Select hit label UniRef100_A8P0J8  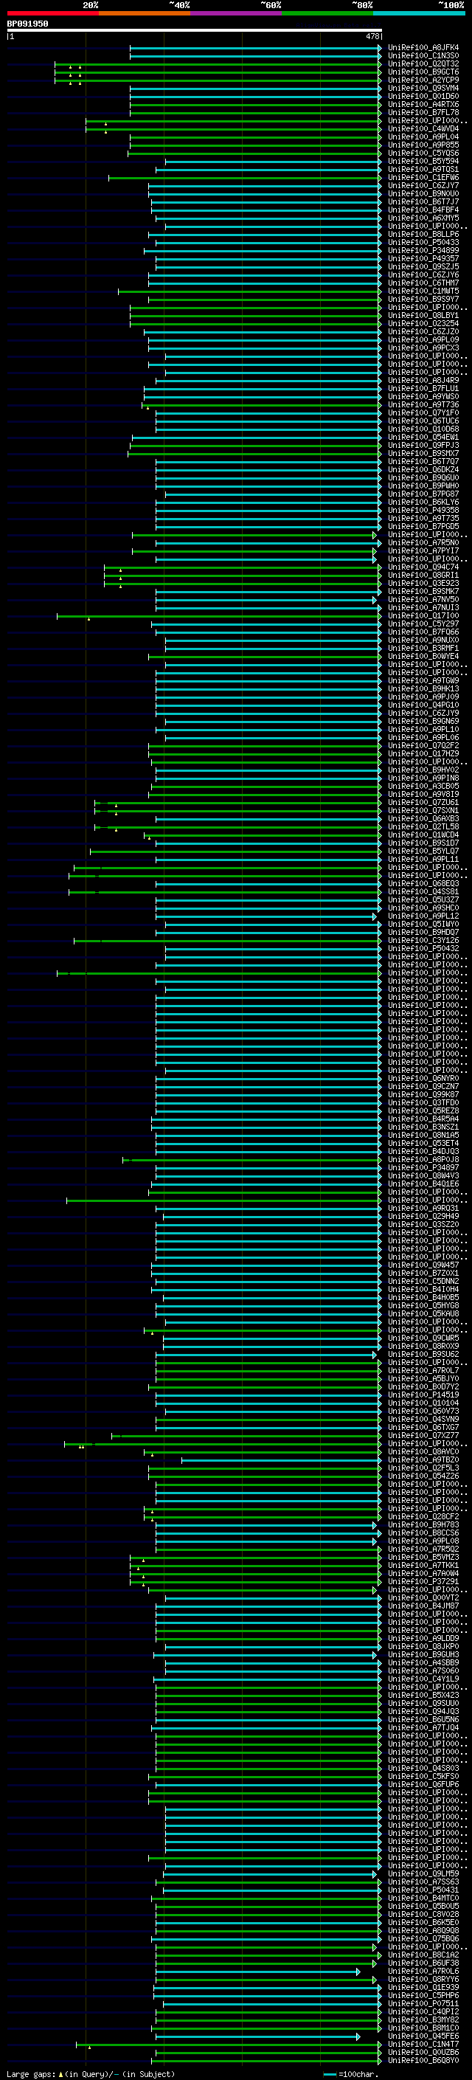423,1159
